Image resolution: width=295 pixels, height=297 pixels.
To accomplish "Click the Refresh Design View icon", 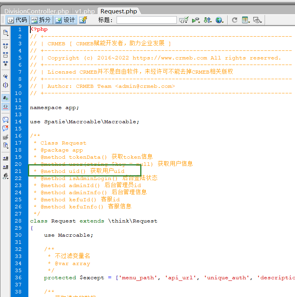I will (235, 20).
